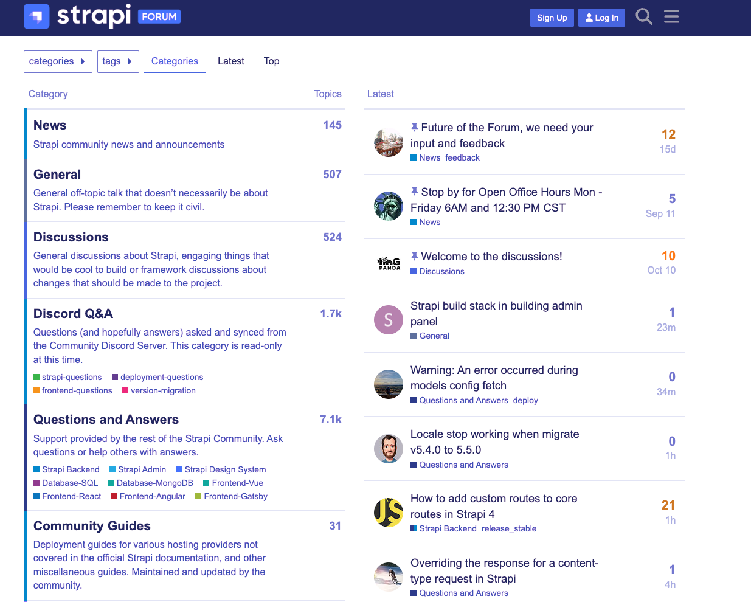751x602 pixels.
Task: Open 'Locale stop working when migrate' topic
Action: click(495, 442)
